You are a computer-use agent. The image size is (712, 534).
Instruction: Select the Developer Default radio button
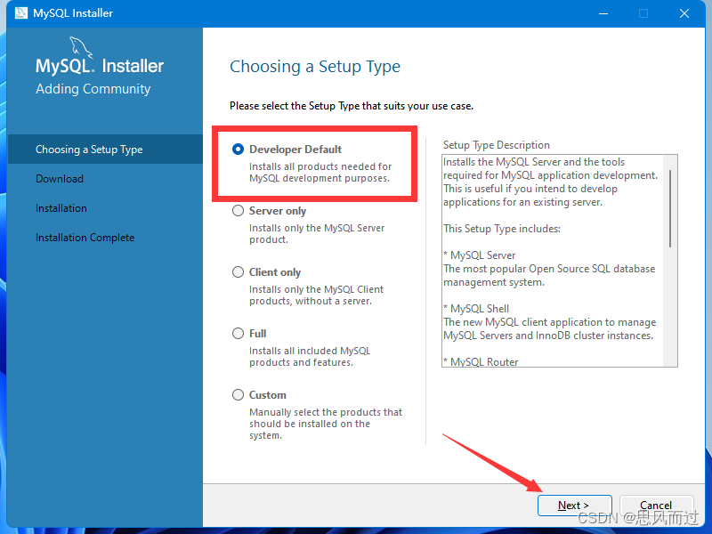tap(238, 150)
